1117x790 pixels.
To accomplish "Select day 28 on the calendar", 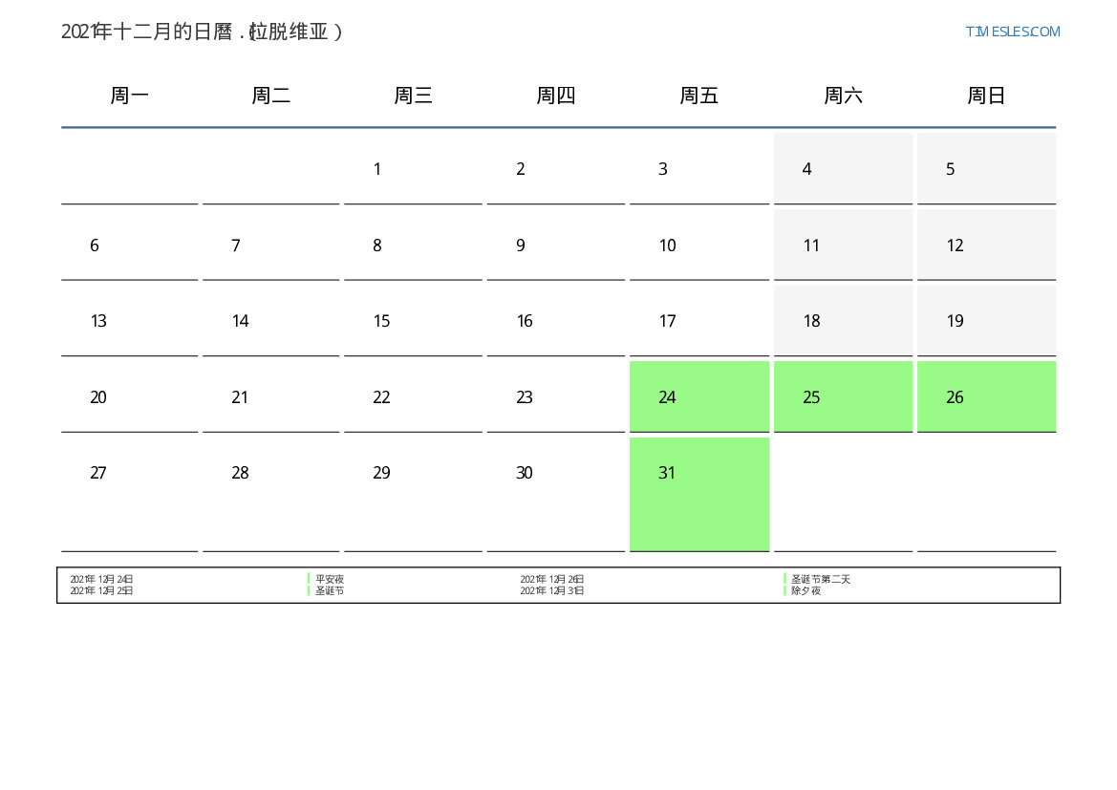I will (x=270, y=495).
